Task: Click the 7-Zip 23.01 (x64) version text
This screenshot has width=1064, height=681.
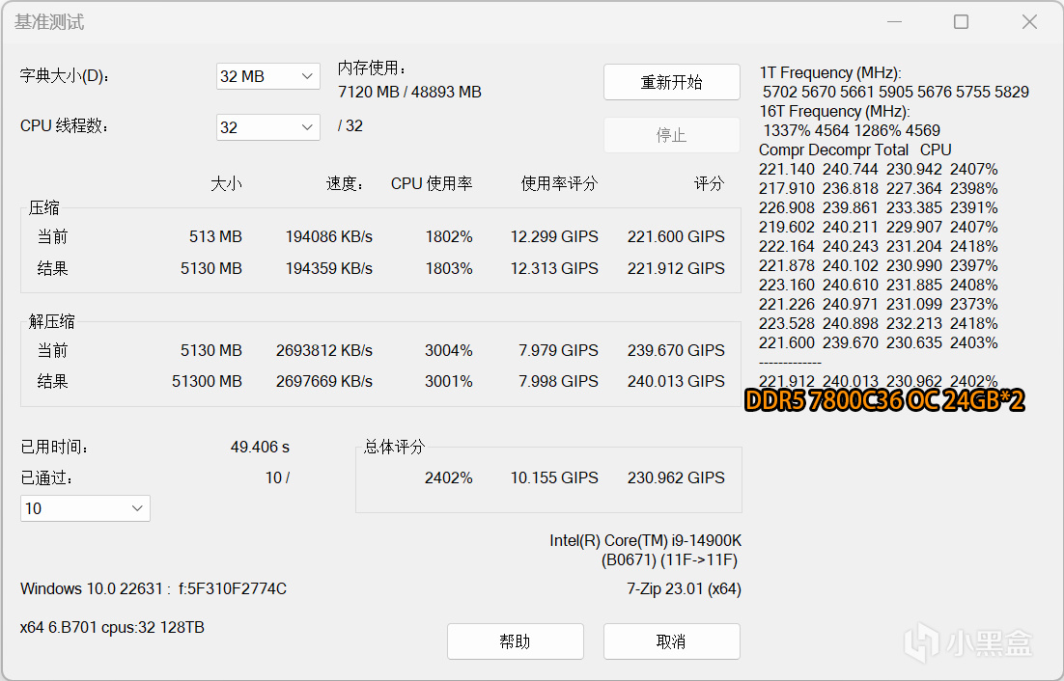Action: coord(684,588)
